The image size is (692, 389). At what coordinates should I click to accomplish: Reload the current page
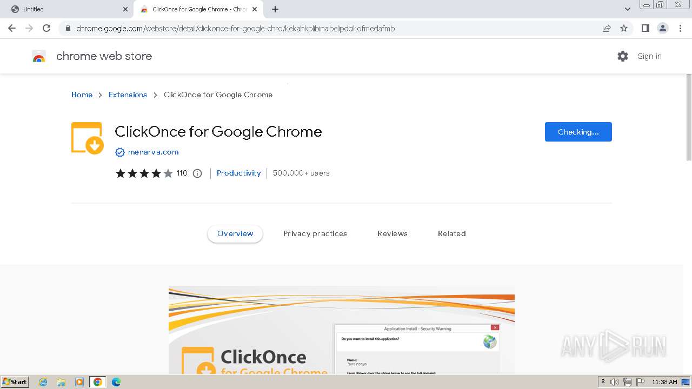(x=46, y=28)
